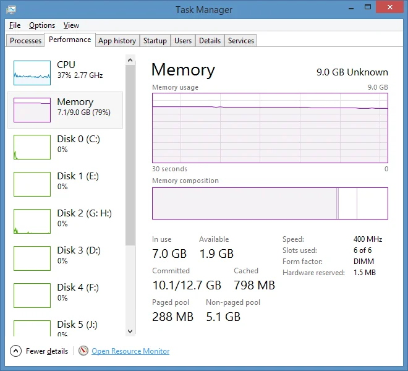The width and height of the screenshot is (408, 371).
Task: Click the sidebar scroll down arrow
Action: tap(130, 331)
